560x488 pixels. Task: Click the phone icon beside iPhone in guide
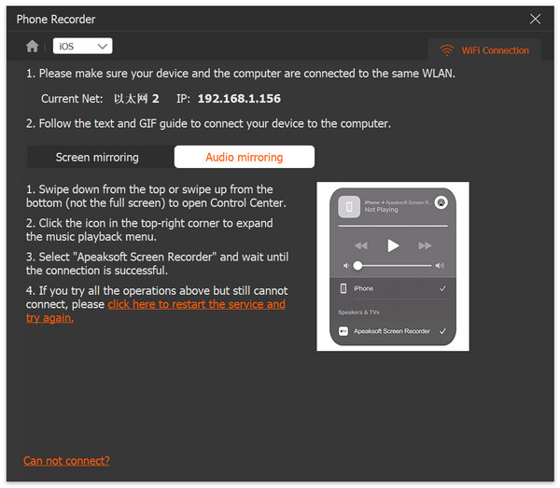click(x=343, y=288)
